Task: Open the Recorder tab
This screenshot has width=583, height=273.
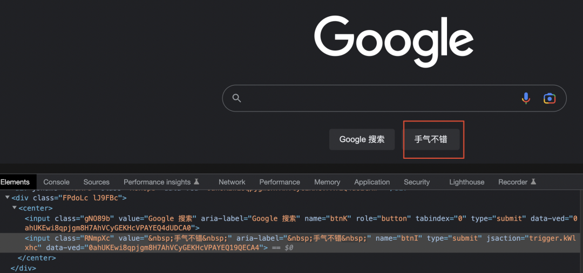Action: pyautogui.click(x=517, y=182)
